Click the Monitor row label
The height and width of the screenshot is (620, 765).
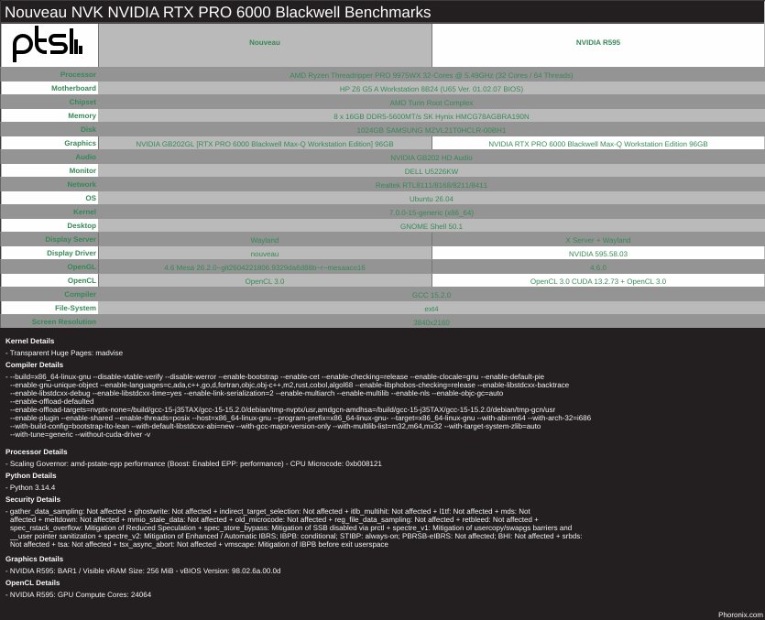[82, 170]
